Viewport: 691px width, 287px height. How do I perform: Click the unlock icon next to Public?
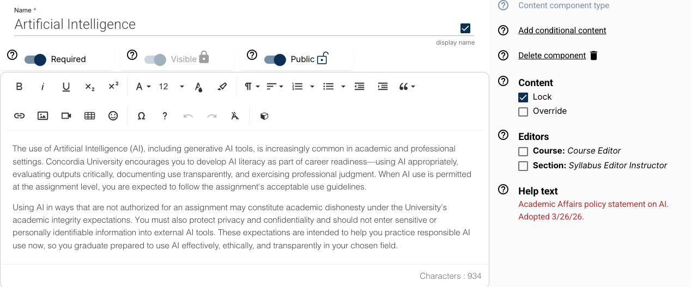point(323,58)
